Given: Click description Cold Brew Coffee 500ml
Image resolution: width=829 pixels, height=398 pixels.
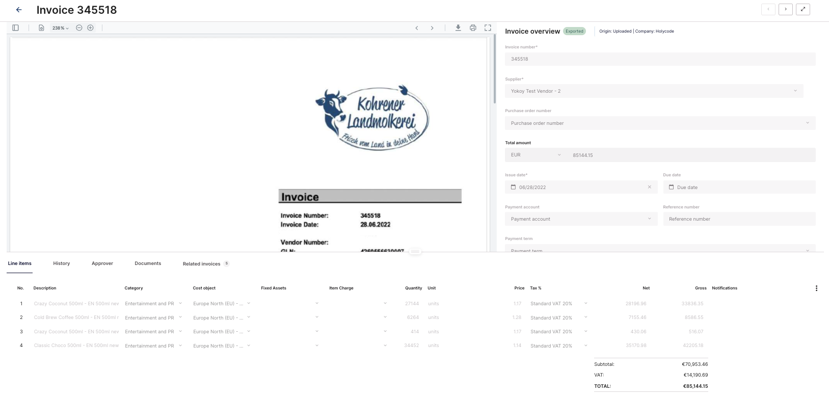Looking at the screenshot, I should click(76, 317).
